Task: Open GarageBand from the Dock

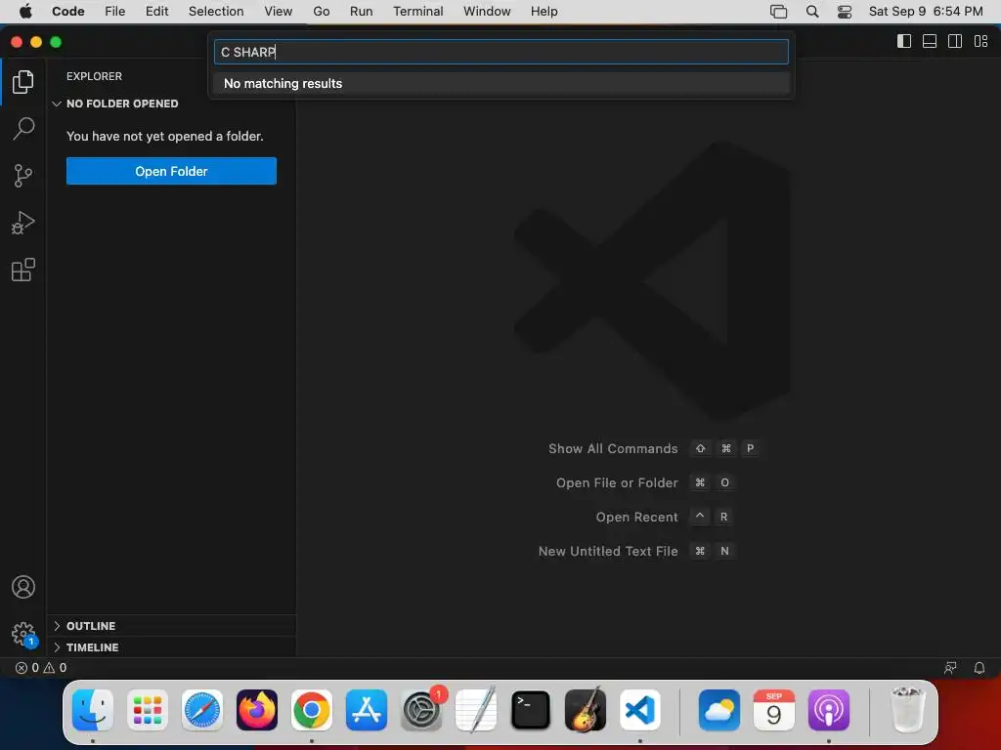Action: click(x=586, y=710)
